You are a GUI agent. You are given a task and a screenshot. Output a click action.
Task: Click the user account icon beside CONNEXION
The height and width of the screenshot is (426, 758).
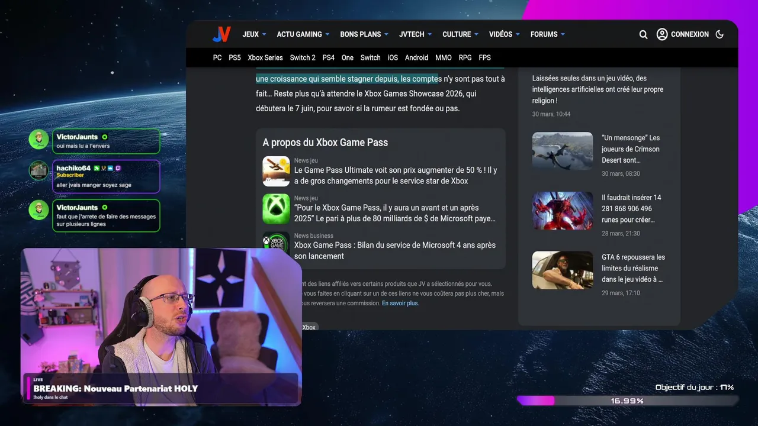click(662, 34)
